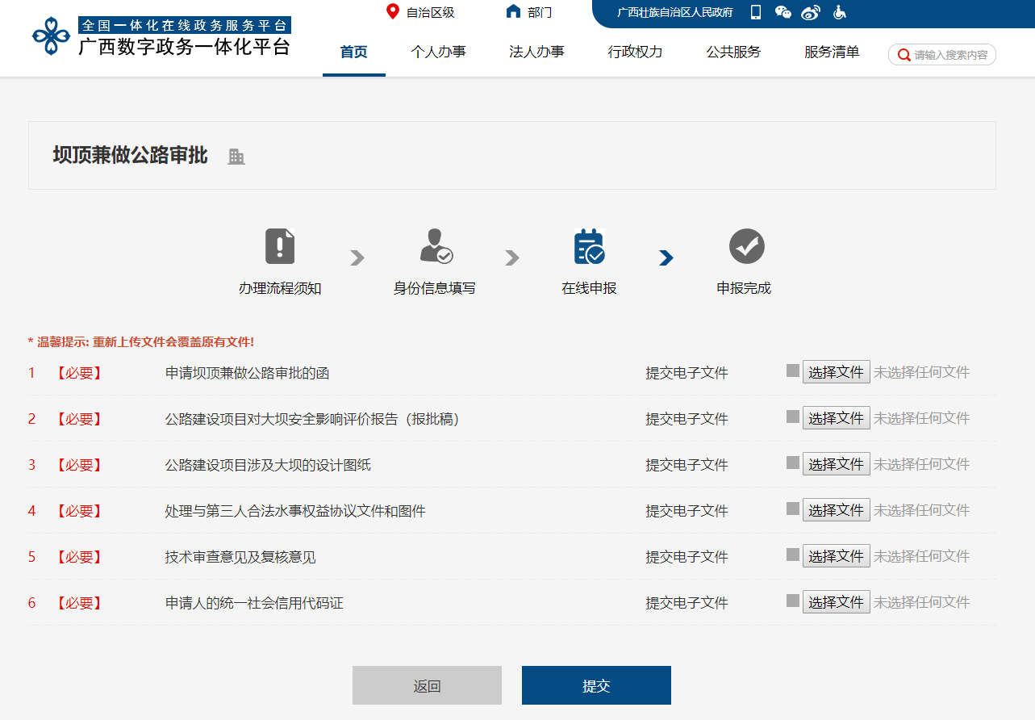Open the 部门 department selector
The image size is (1035, 720).
click(x=529, y=12)
